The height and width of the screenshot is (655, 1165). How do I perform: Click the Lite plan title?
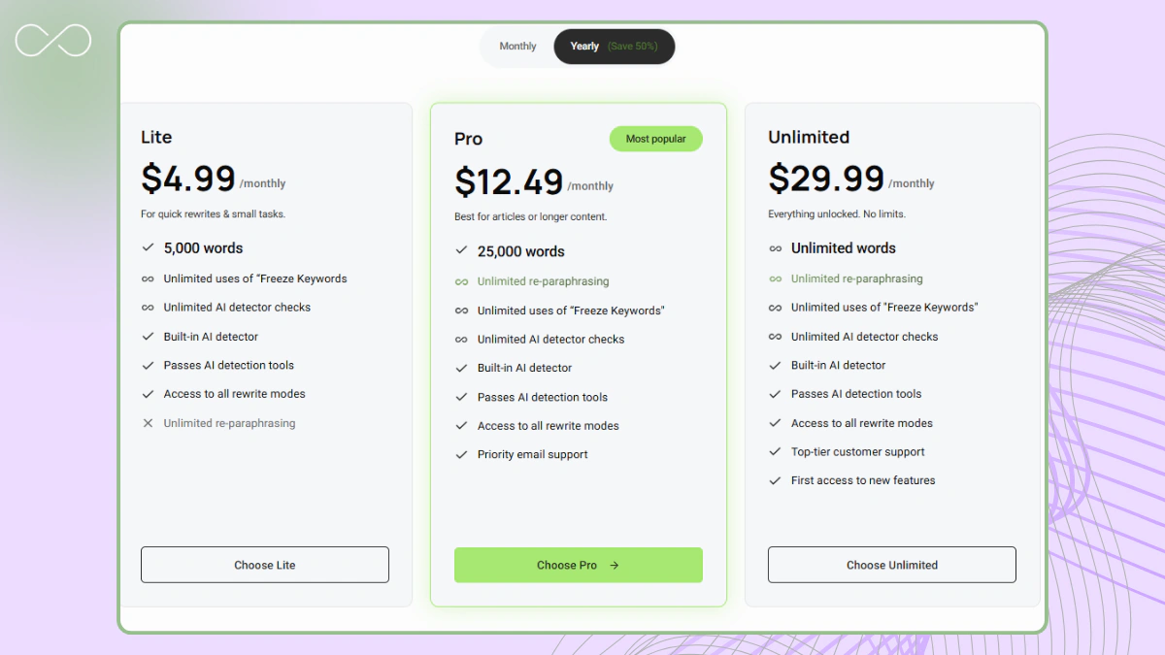pyautogui.click(x=156, y=137)
